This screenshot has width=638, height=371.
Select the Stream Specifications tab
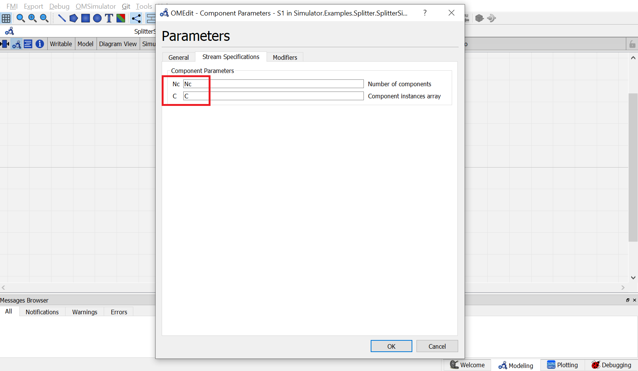[x=231, y=57]
